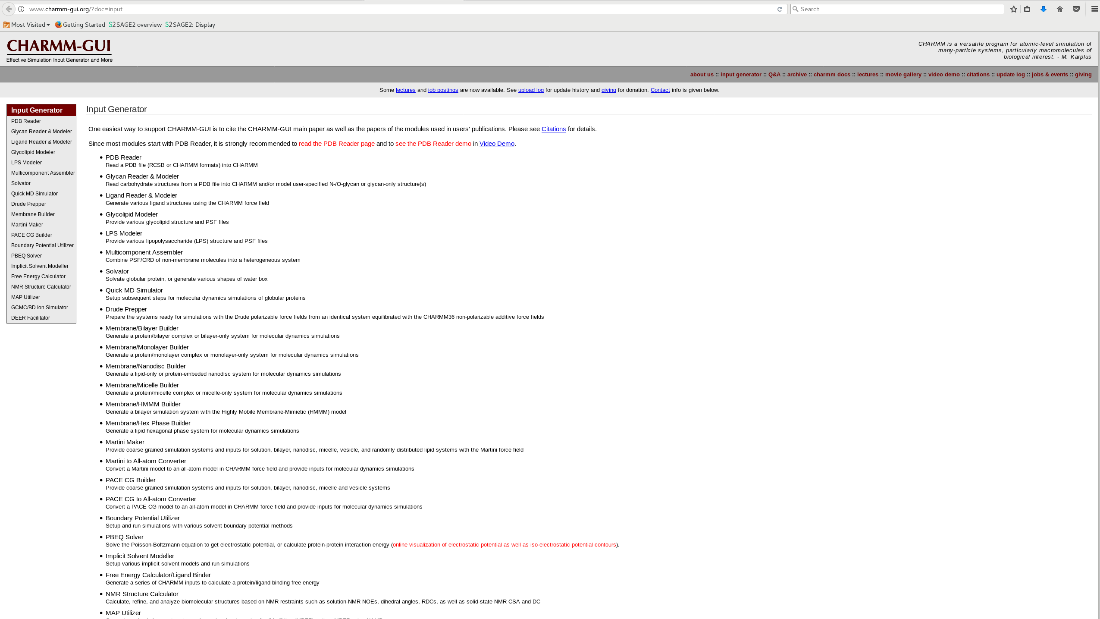
Task: Click see the PDB Reader demo link
Action: click(433, 144)
